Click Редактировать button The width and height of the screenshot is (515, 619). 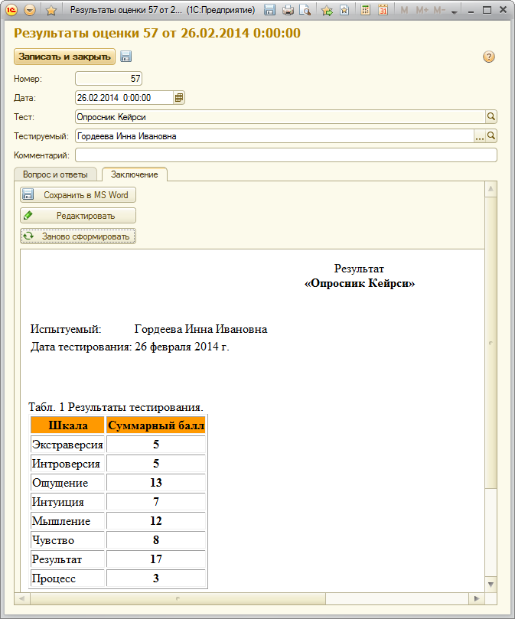(78, 216)
